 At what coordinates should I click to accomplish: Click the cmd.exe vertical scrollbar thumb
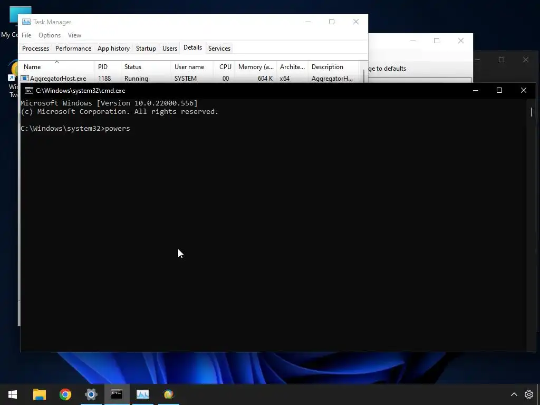coord(532,112)
